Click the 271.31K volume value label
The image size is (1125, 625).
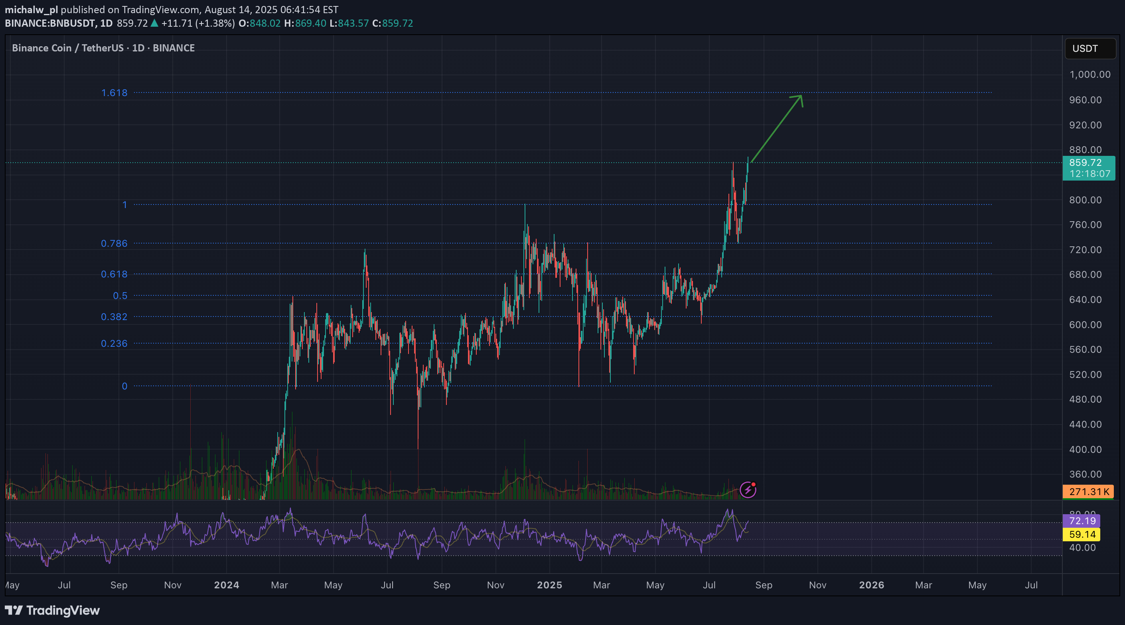click(1088, 491)
